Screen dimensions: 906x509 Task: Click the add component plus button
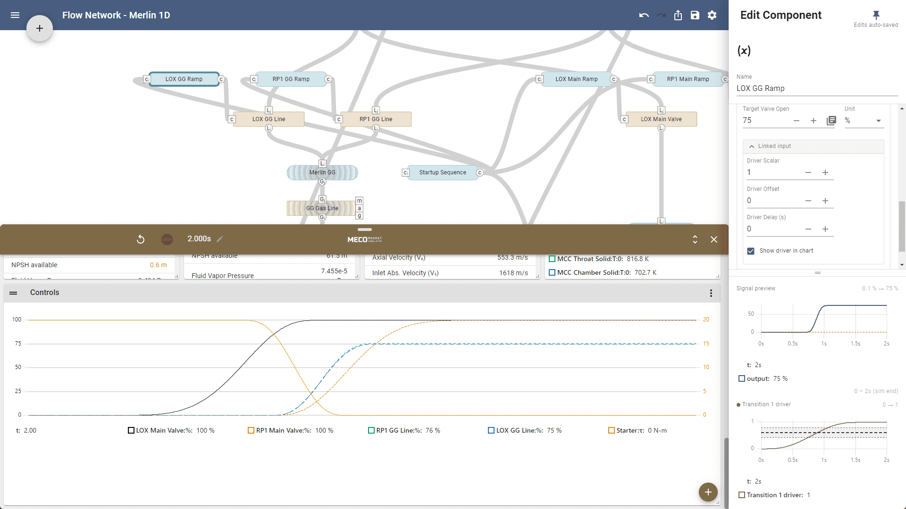(x=40, y=28)
